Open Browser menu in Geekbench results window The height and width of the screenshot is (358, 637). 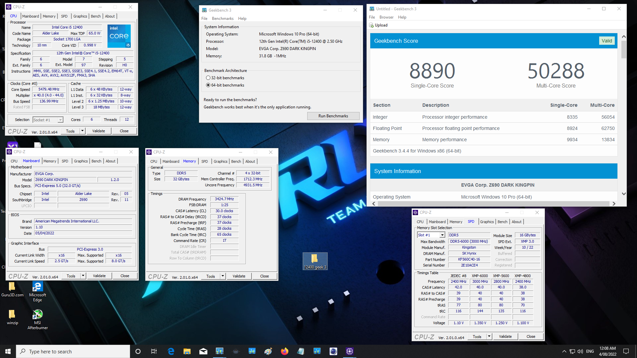point(386,17)
